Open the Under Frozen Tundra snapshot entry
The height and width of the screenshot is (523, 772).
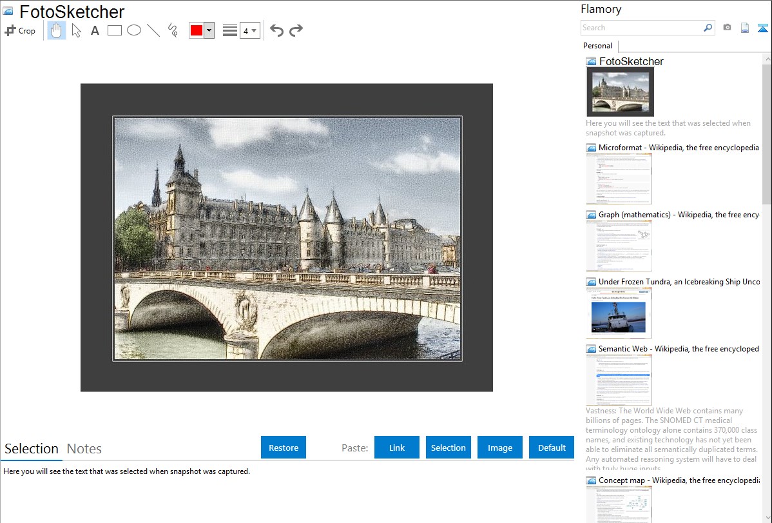(x=679, y=281)
